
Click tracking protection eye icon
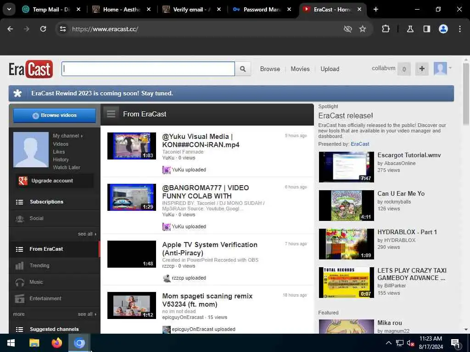coord(348,29)
